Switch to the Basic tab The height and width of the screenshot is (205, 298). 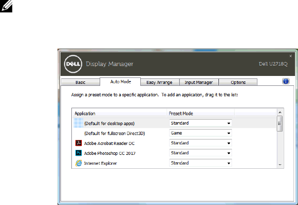80,82
